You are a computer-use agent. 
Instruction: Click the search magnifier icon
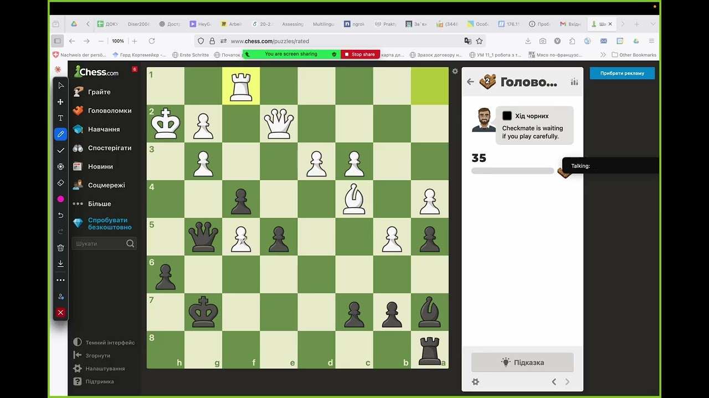130,243
